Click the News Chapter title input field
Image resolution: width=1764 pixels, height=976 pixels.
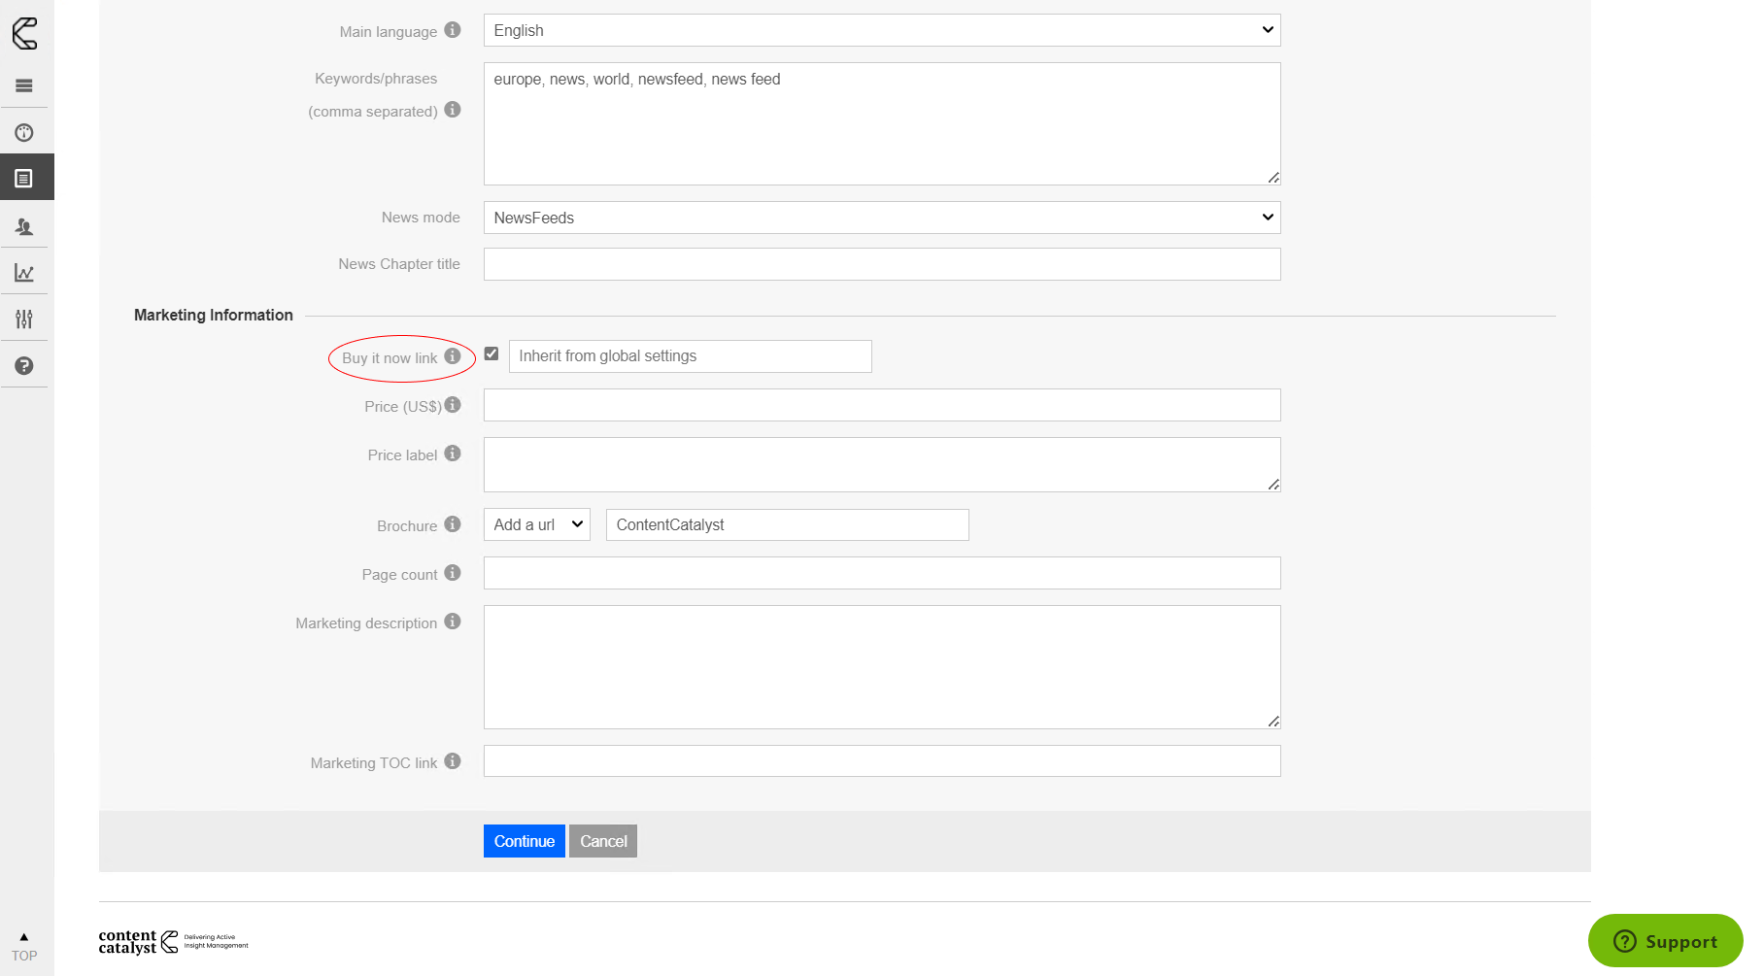pos(881,264)
